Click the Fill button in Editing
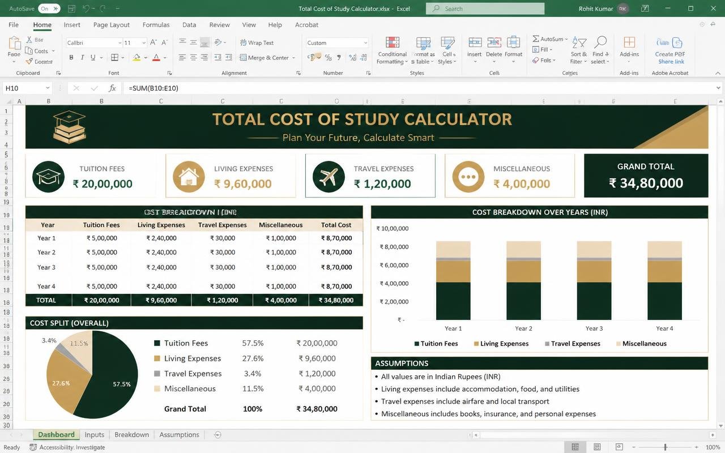725x453 pixels. coord(543,50)
